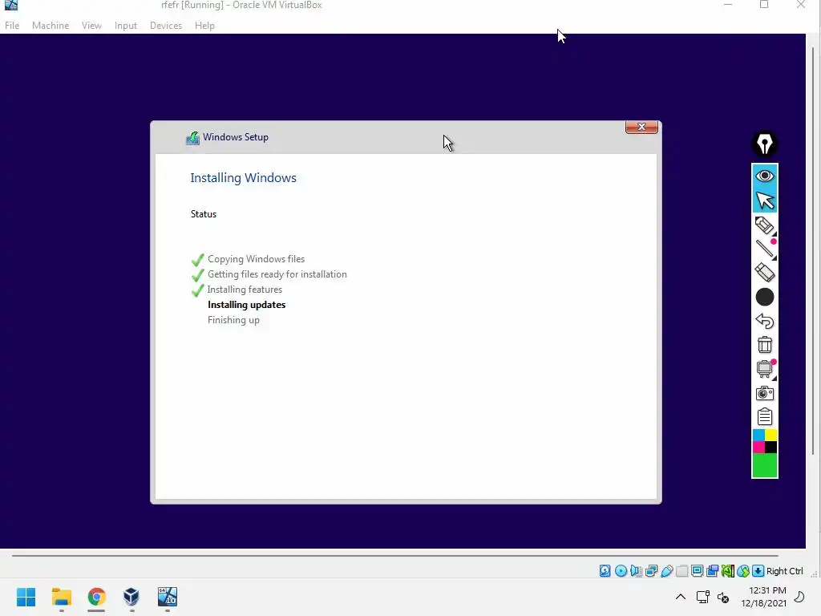The width and height of the screenshot is (821, 616).
Task: Click the USB devices status icon
Action: pos(666,571)
